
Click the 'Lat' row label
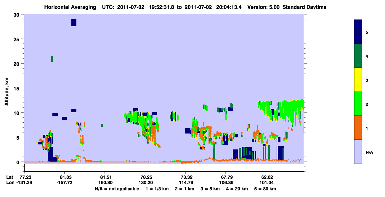(x=10, y=177)
